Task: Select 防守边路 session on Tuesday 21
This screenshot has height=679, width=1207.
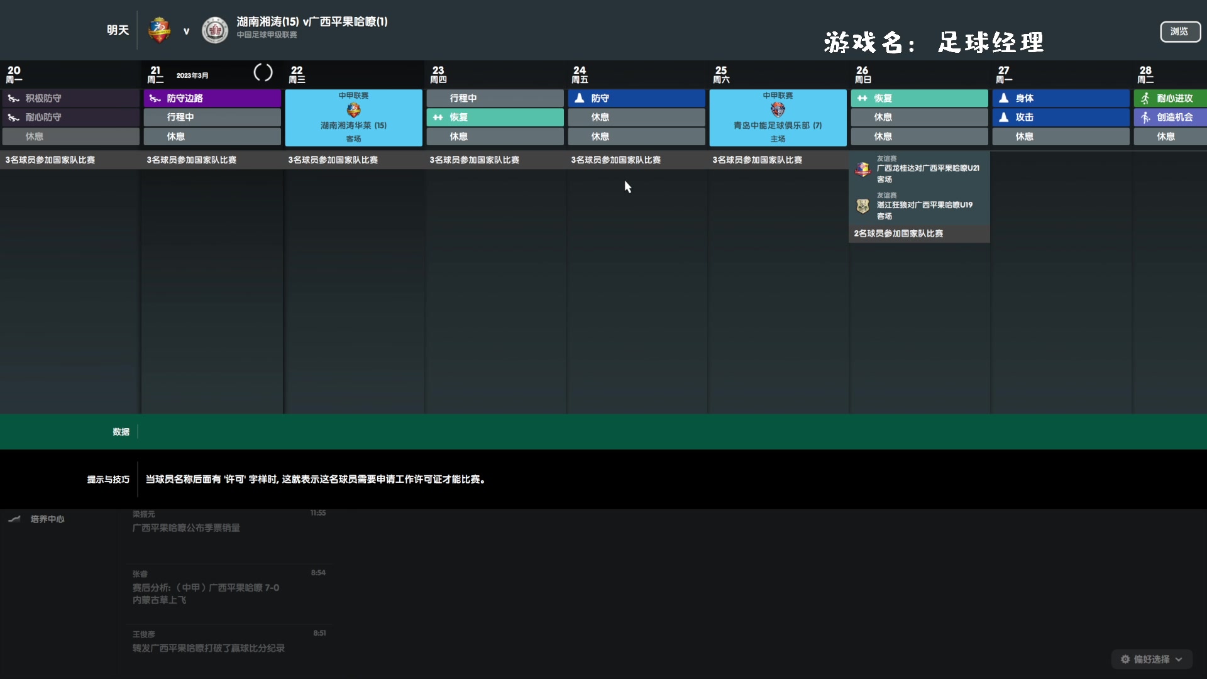Action: [212, 98]
